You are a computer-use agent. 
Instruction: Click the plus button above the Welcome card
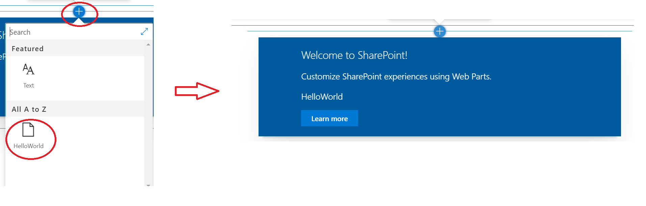(x=439, y=32)
